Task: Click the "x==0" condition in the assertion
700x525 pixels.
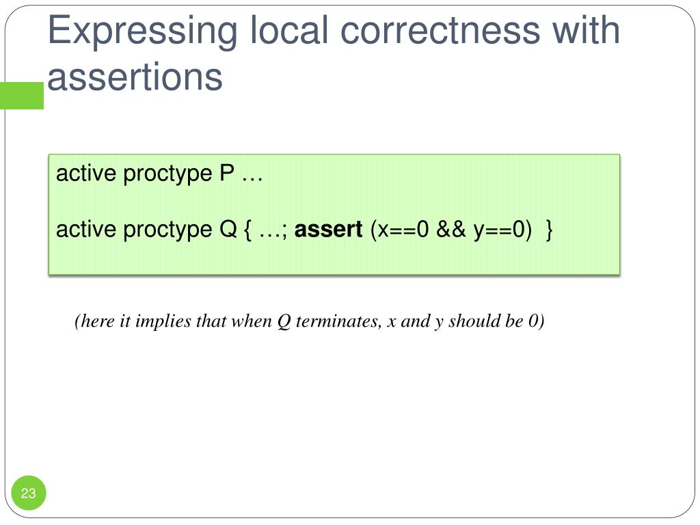Action: pyautogui.click(x=404, y=230)
